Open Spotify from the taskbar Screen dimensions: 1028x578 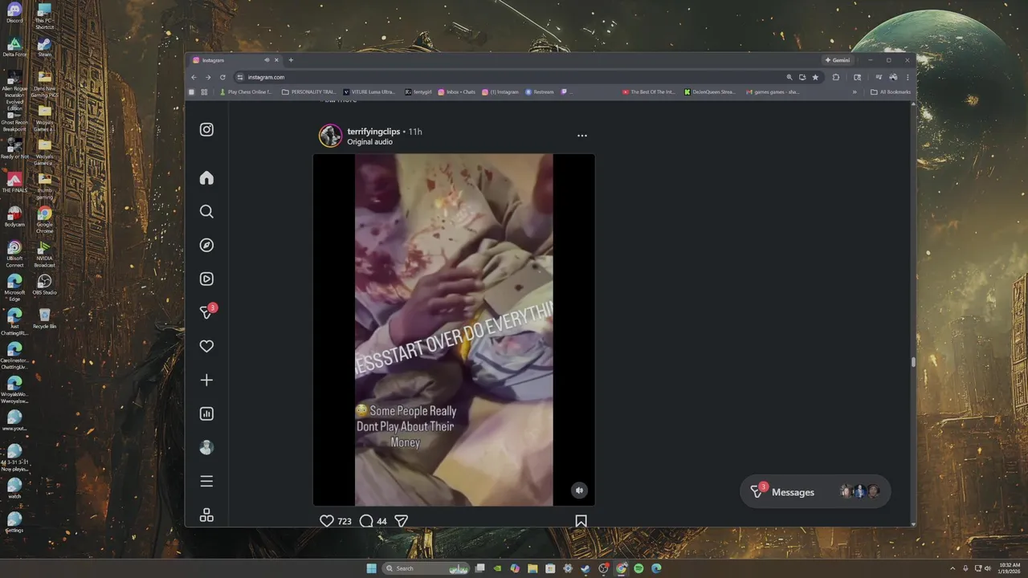pos(638,568)
